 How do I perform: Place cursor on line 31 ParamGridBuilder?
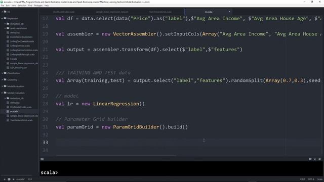click(x=136, y=127)
